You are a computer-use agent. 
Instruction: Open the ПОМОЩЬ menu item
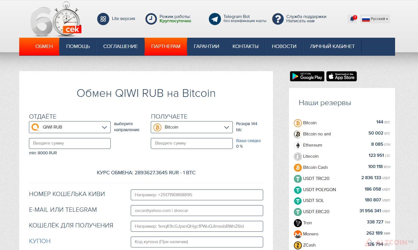coord(78,46)
